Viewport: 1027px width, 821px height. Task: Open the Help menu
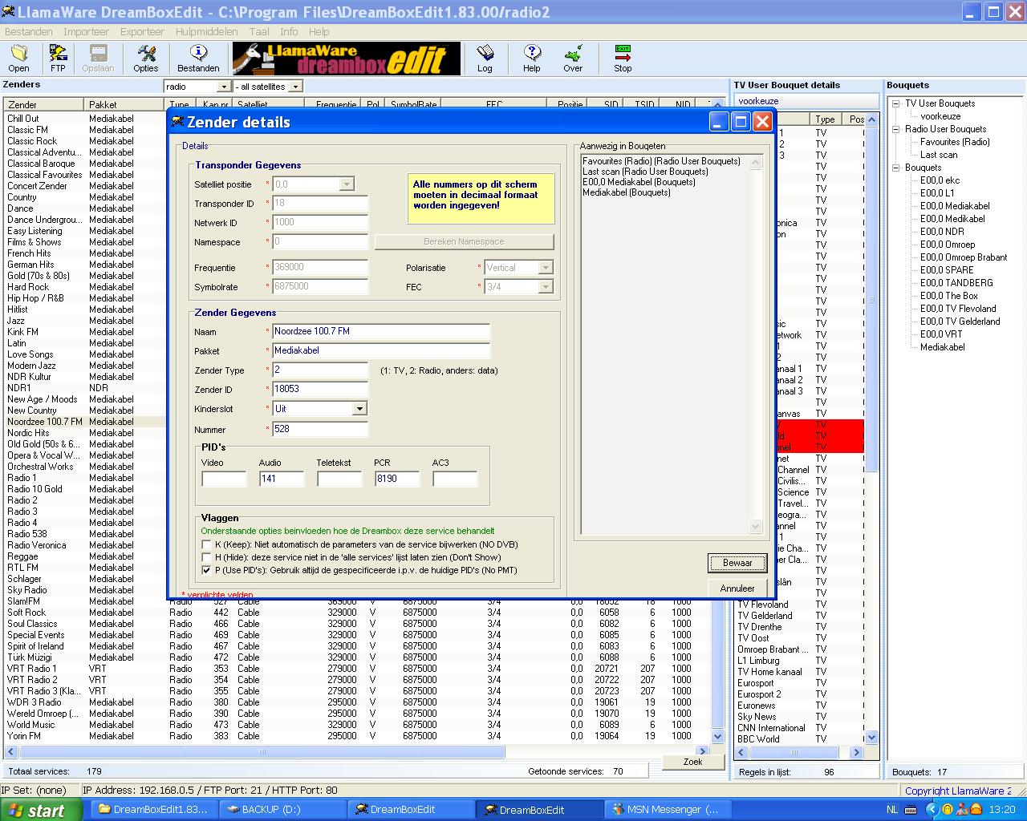319,32
